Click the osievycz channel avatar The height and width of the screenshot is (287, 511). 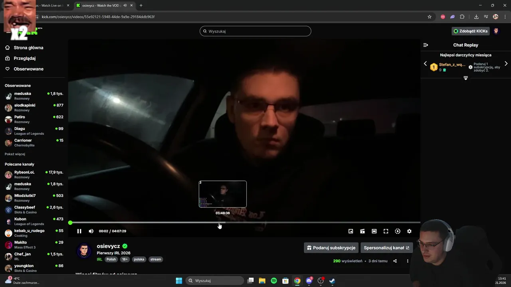tap(84, 251)
